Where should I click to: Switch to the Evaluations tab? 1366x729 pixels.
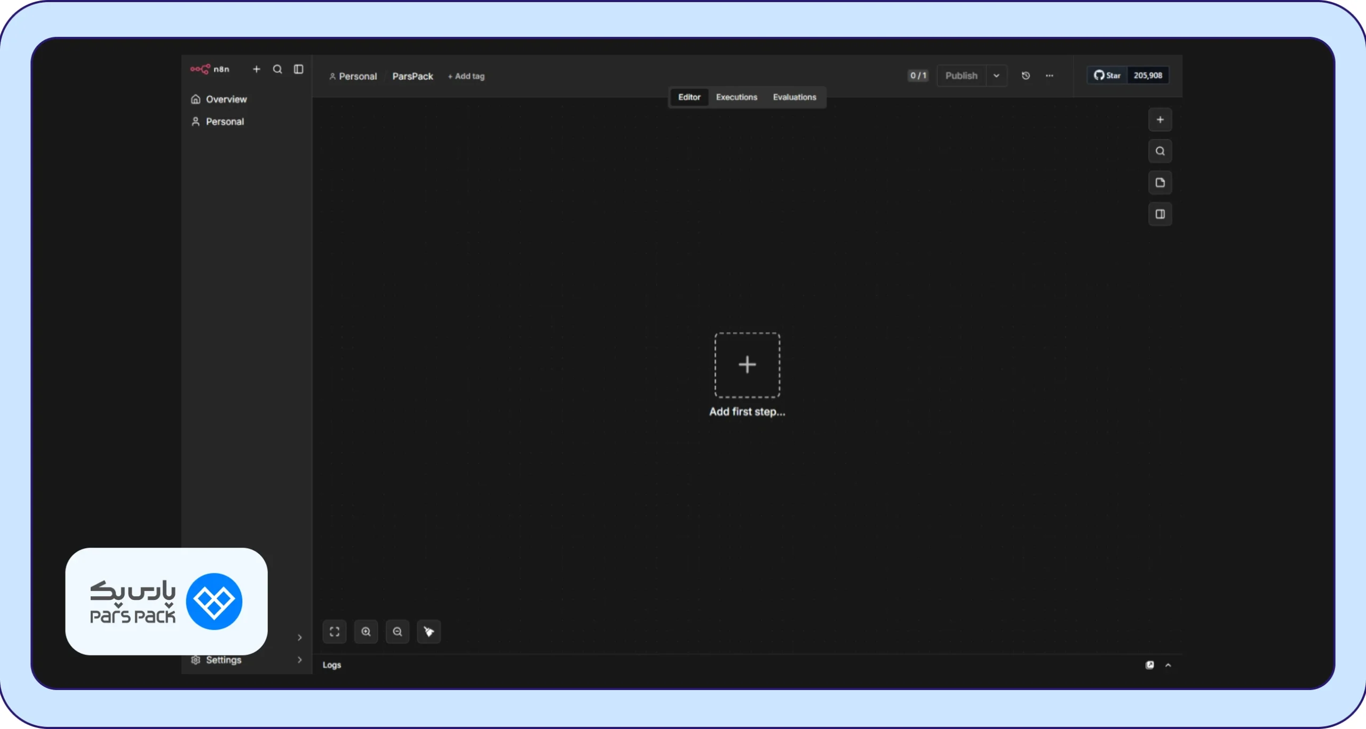(x=795, y=97)
